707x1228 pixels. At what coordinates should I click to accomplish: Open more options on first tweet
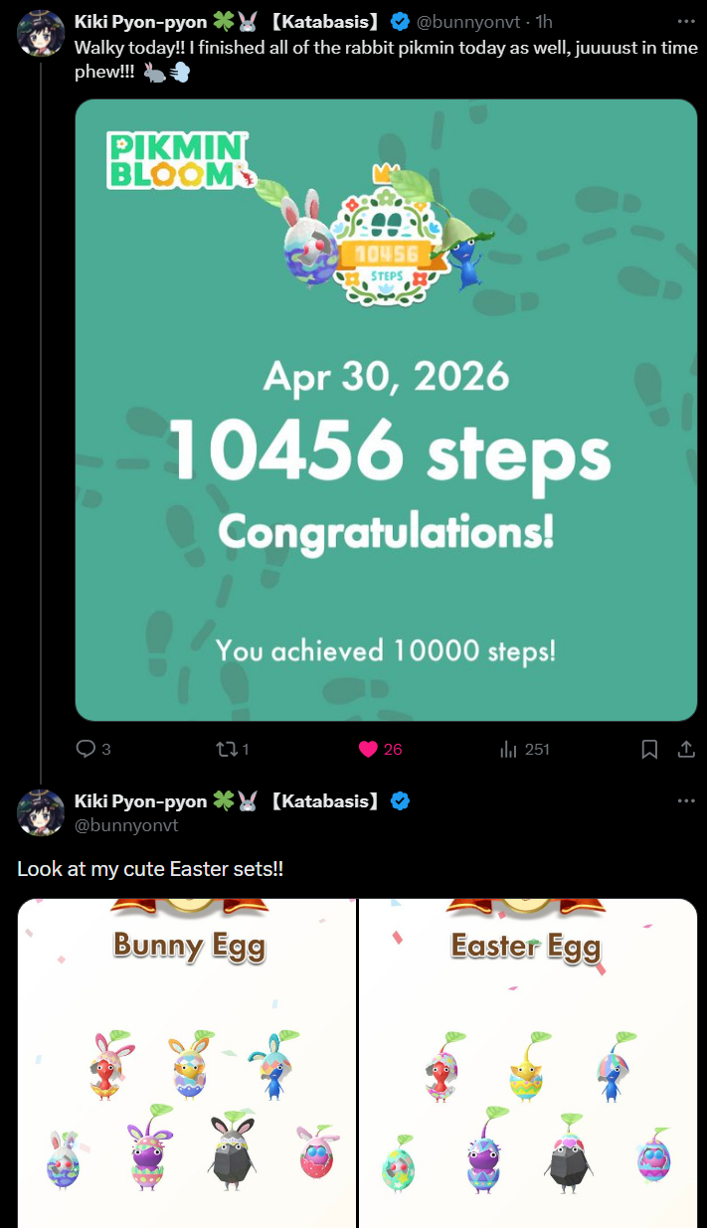(x=686, y=20)
